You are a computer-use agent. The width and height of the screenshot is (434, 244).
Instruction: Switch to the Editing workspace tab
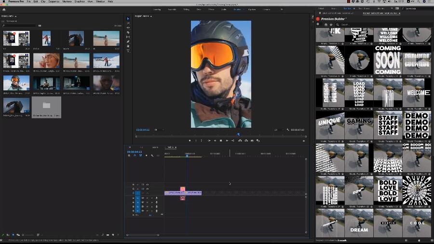click(185, 9)
